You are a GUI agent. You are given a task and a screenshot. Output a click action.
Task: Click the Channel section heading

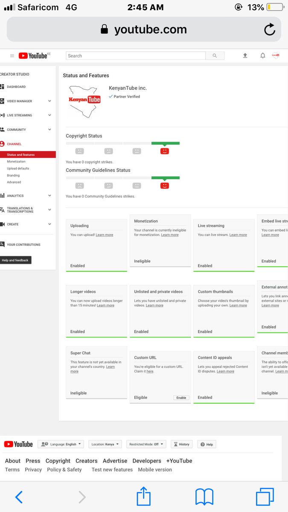pyautogui.click(x=14, y=144)
